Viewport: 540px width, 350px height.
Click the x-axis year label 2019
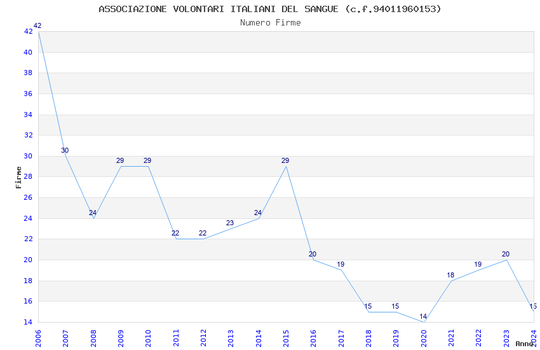pyautogui.click(x=396, y=338)
